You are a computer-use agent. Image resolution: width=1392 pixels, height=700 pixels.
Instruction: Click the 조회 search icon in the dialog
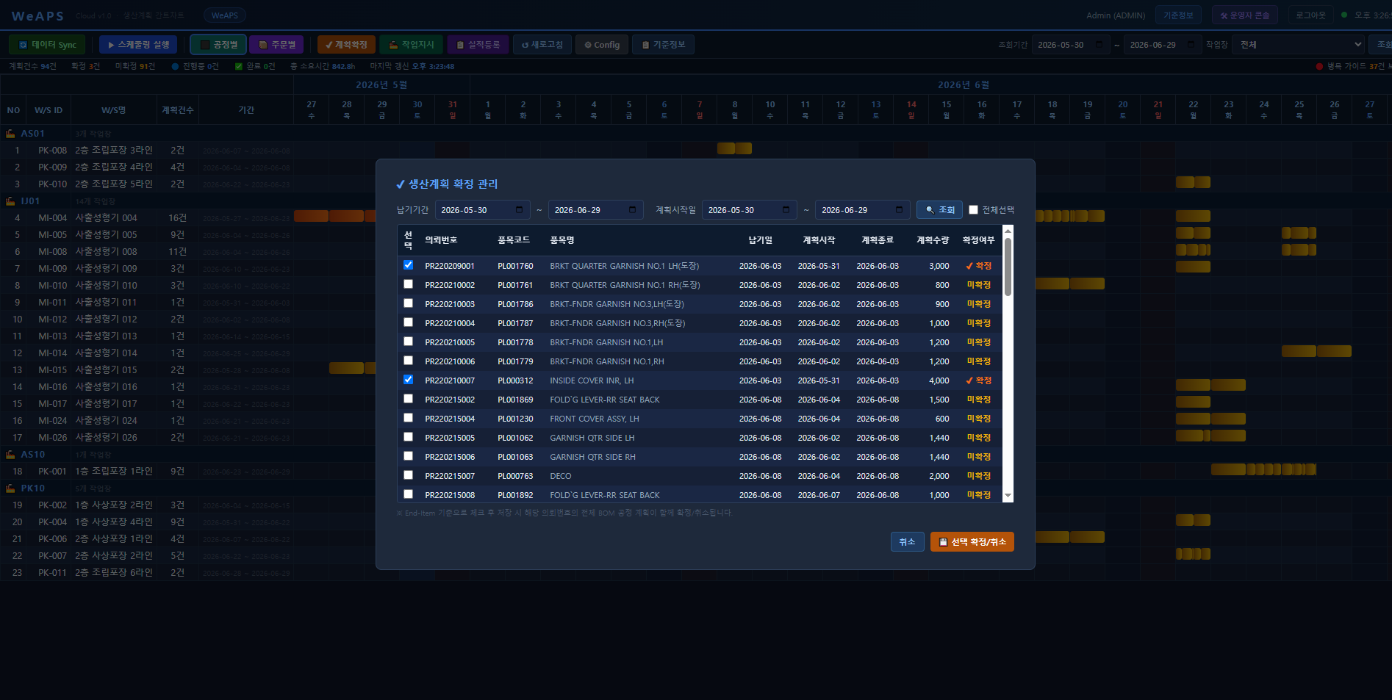(x=930, y=210)
